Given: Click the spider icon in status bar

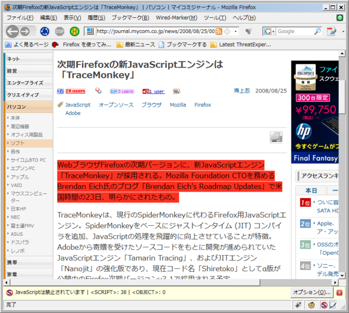Looking at the screenshot, I should point(298,305).
